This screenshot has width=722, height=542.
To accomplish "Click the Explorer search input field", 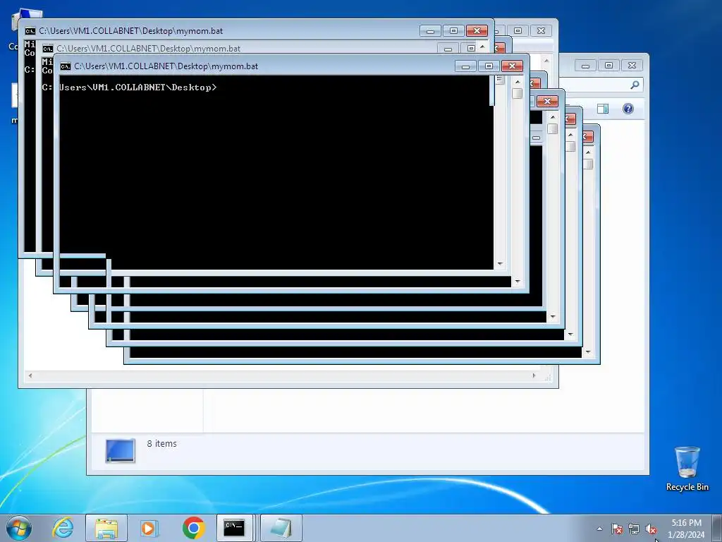I will pos(601,85).
